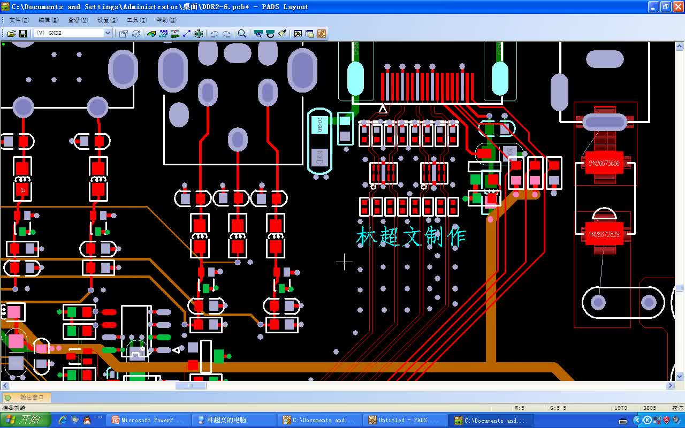
Task: Click the brush cleanup toolbar icon
Action: coord(282,33)
